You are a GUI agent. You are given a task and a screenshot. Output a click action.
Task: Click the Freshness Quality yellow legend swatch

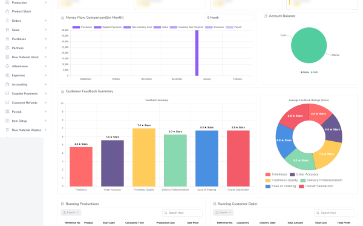coord(268,181)
